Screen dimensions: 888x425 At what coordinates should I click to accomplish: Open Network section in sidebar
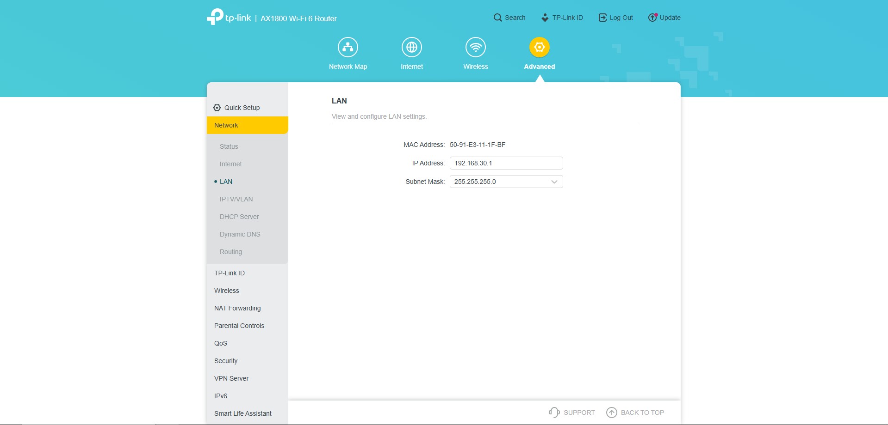coord(248,125)
